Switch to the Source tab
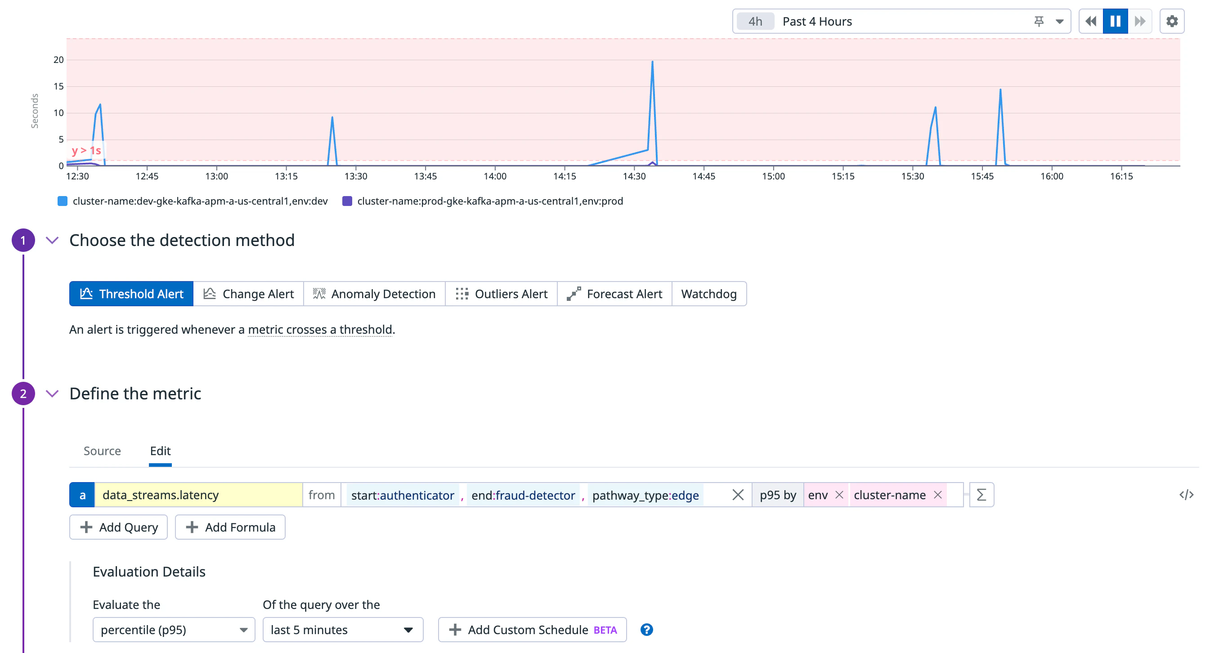The image size is (1210, 653). (x=102, y=451)
